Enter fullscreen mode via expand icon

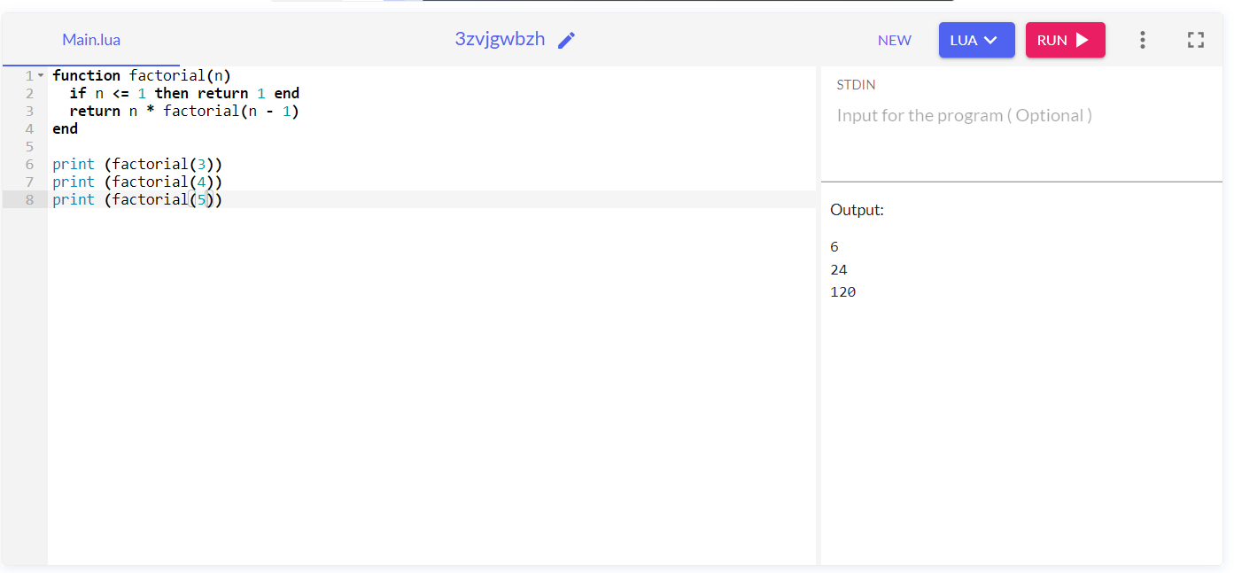click(1195, 39)
